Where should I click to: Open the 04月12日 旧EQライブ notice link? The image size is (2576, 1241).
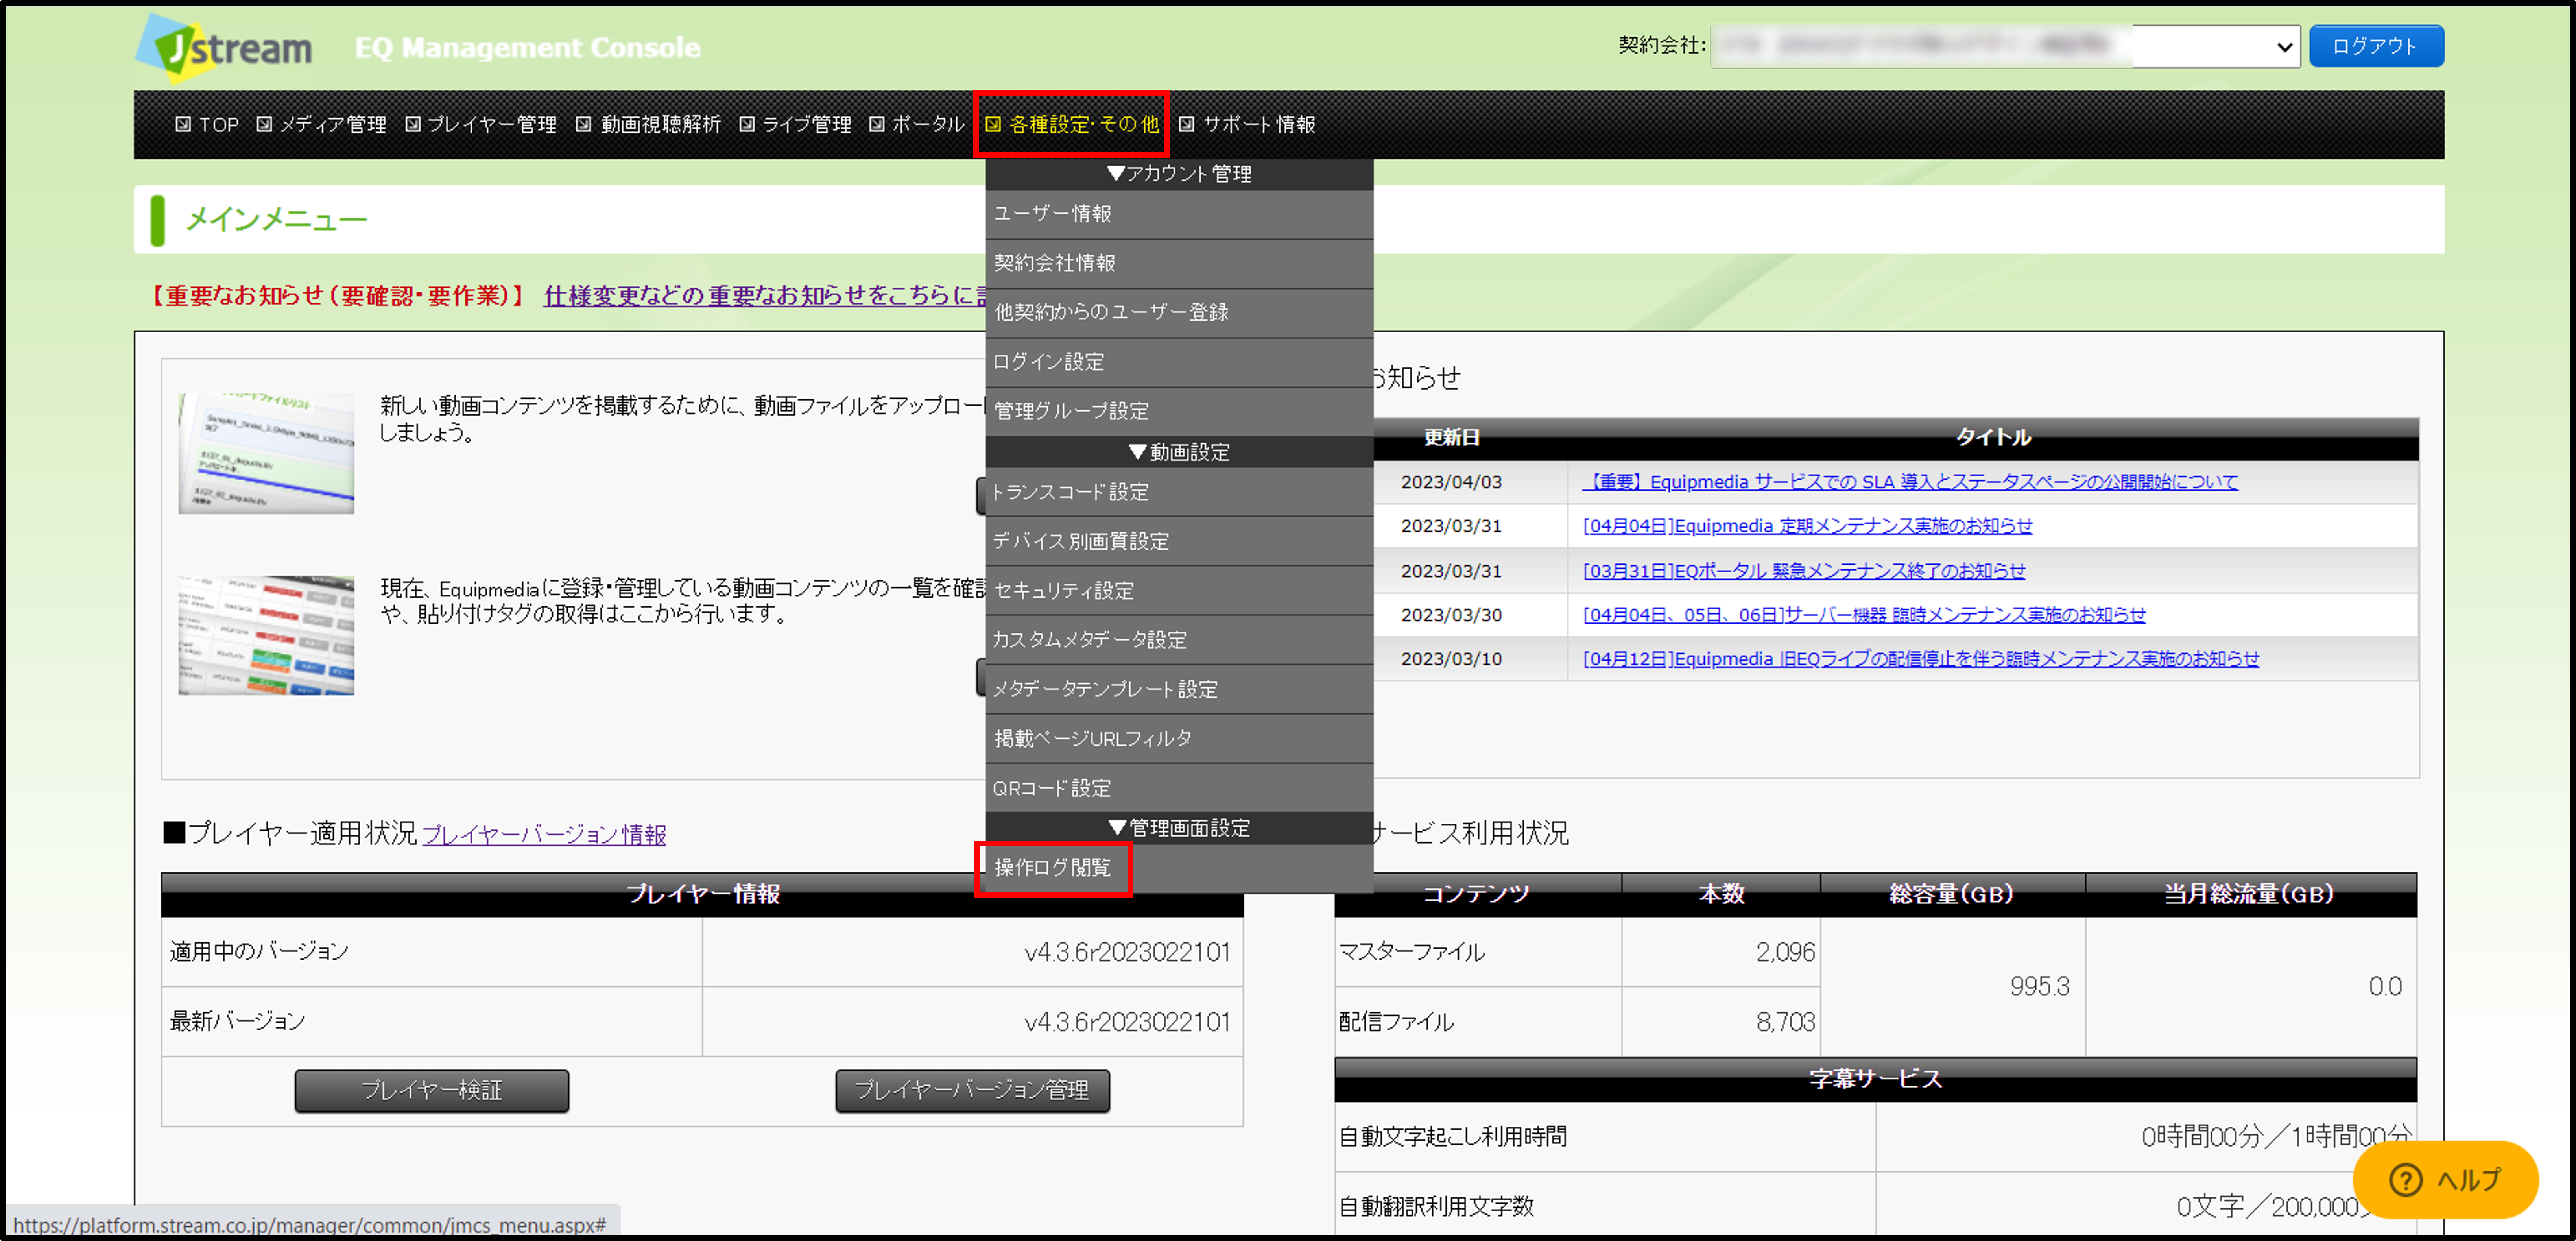[1921, 659]
